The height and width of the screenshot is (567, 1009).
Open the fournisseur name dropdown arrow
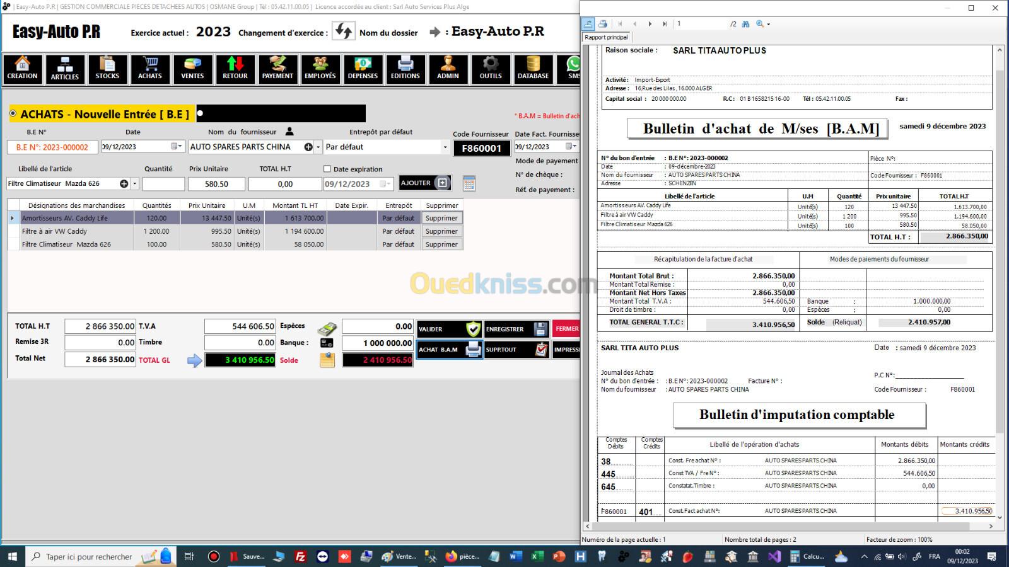click(x=318, y=147)
